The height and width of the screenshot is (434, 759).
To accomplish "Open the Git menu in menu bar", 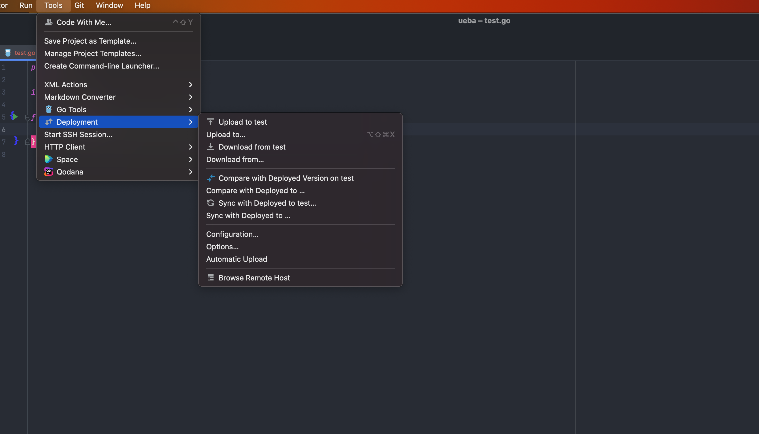I will pyautogui.click(x=79, y=5).
